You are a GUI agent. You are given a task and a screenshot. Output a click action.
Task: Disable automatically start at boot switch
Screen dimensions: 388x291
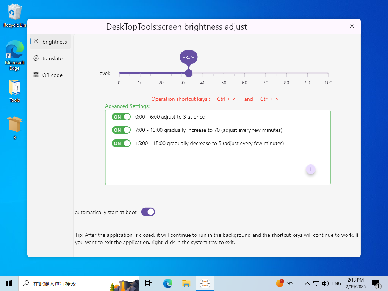(x=148, y=212)
